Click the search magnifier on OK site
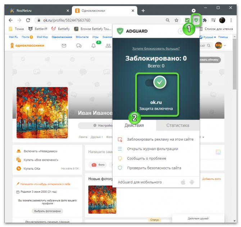241x227 pixels. pos(209,46)
